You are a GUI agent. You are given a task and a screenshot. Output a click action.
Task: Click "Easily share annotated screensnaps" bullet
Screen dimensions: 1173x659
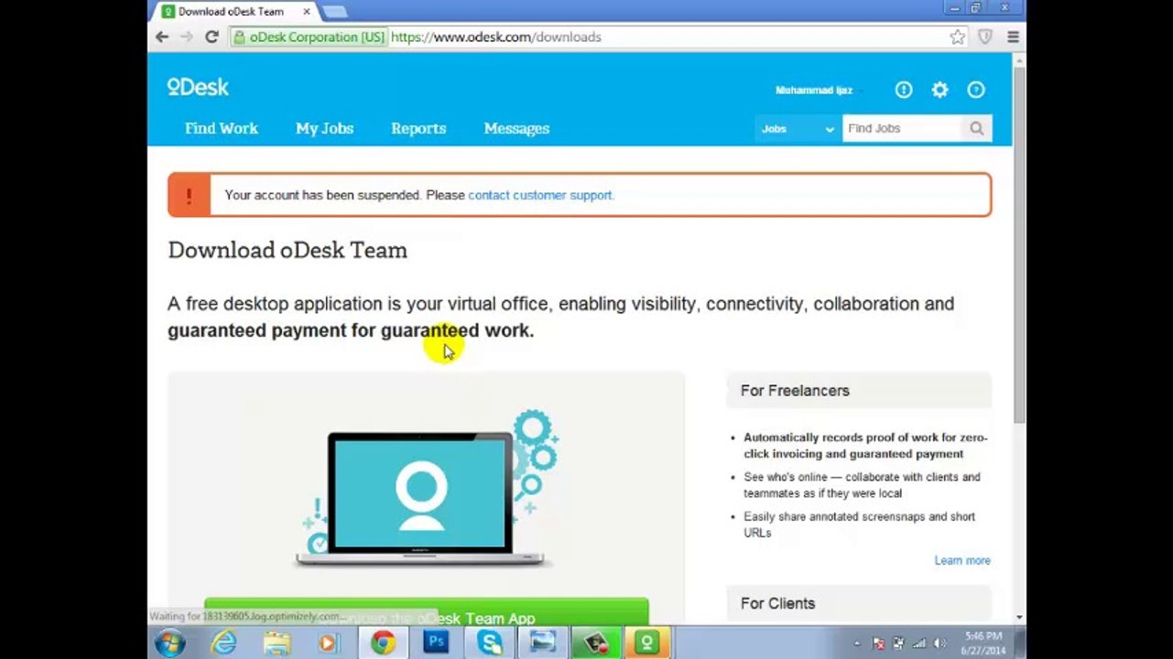click(x=859, y=524)
